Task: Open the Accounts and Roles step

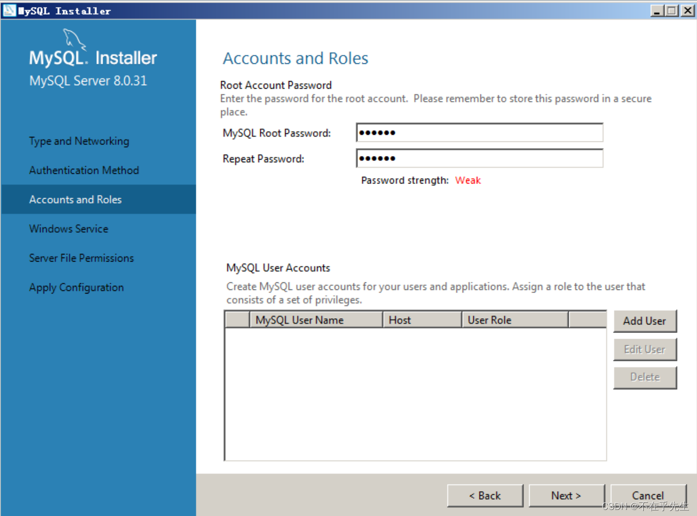Action: 75,199
